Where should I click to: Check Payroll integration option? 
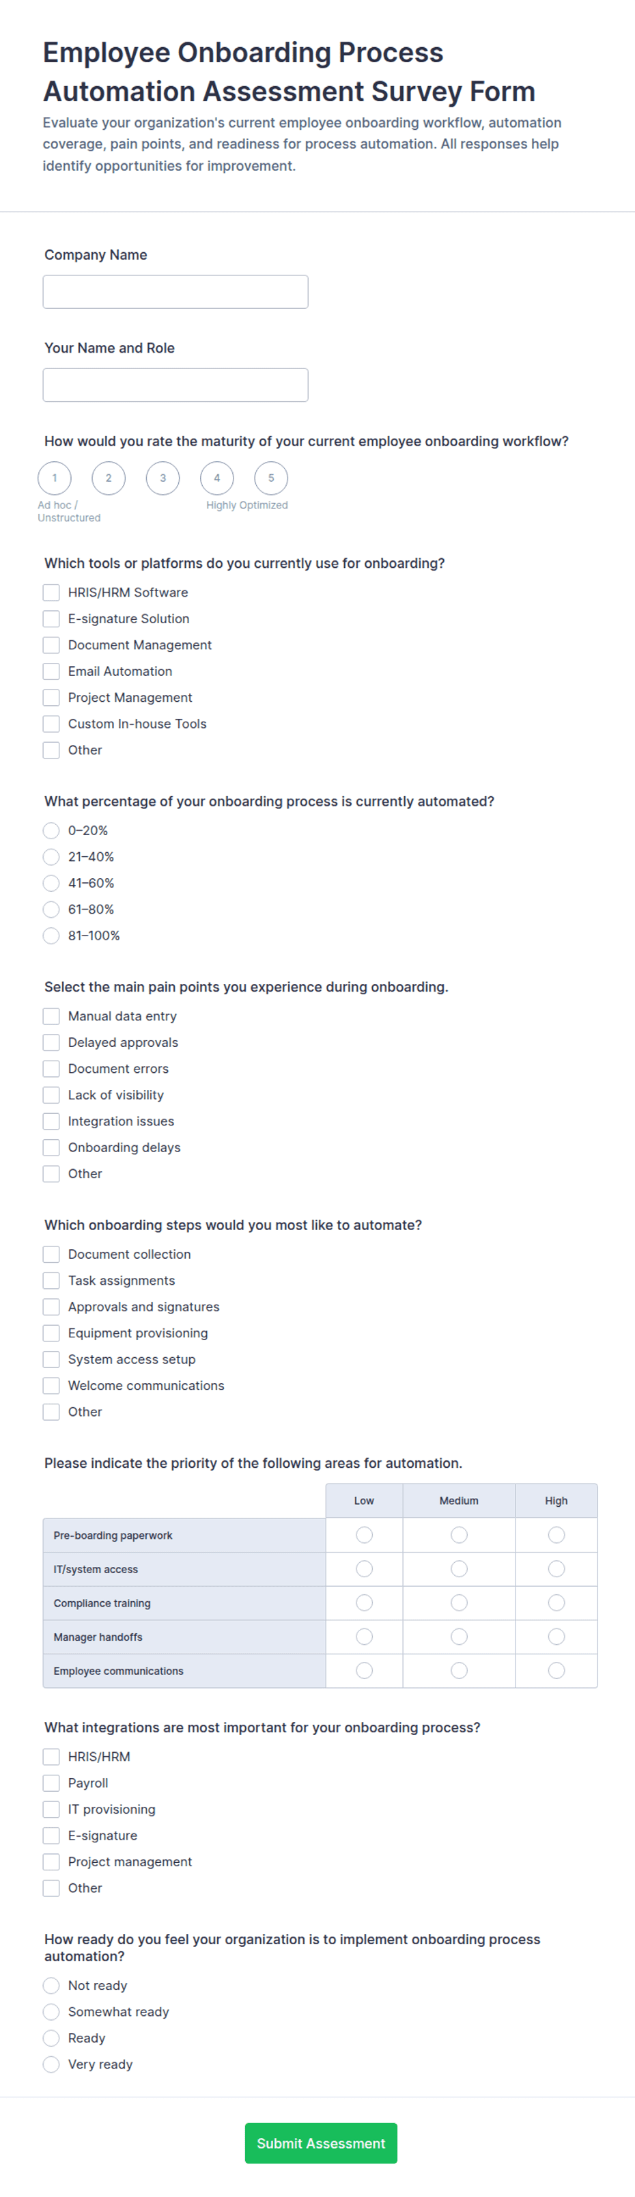coord(51,1782)
